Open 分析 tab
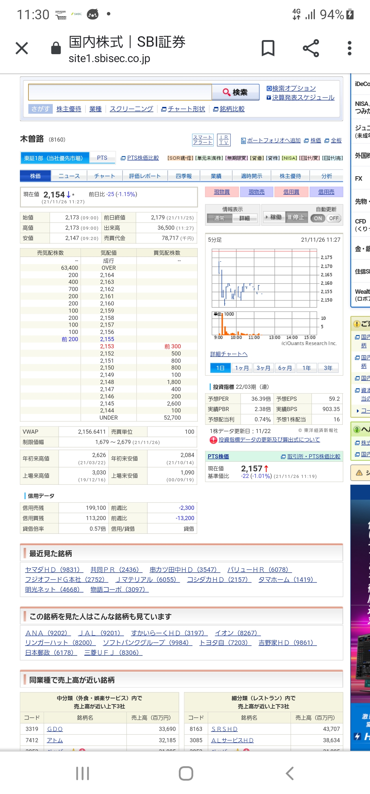The image size is (370, 794). [326, 176]
